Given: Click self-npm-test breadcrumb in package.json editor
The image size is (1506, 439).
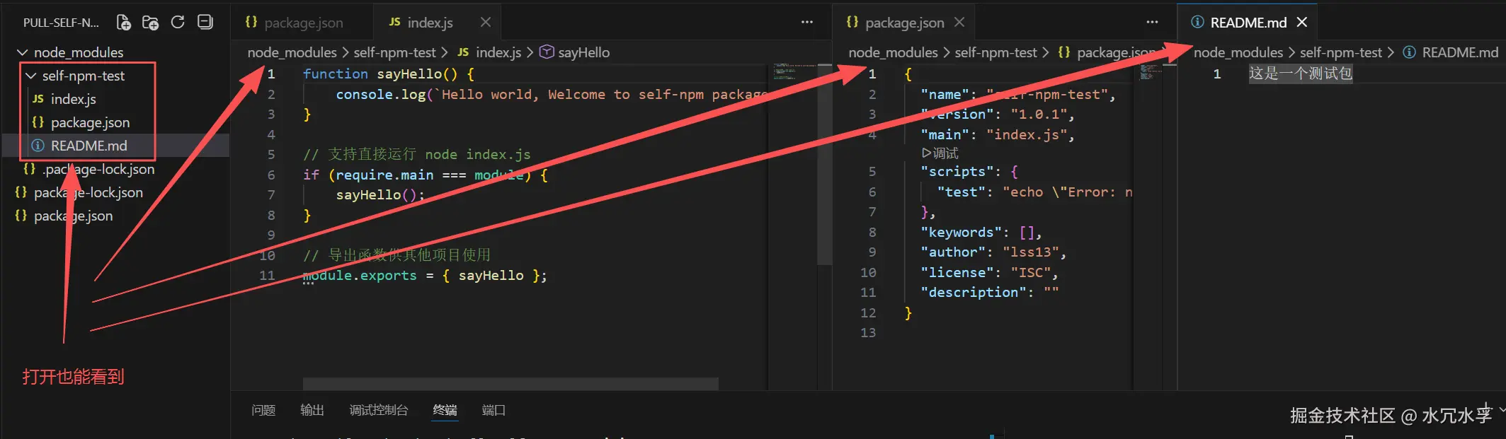Looking at the screenshot, I should click(x=996, y=52).
